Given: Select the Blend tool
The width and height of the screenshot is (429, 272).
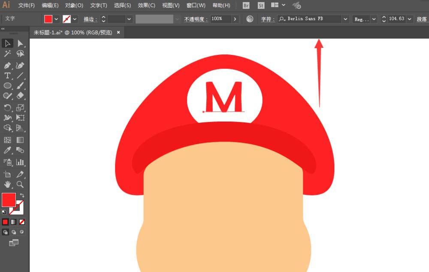Looking at the screenshot, I should 20,150.
